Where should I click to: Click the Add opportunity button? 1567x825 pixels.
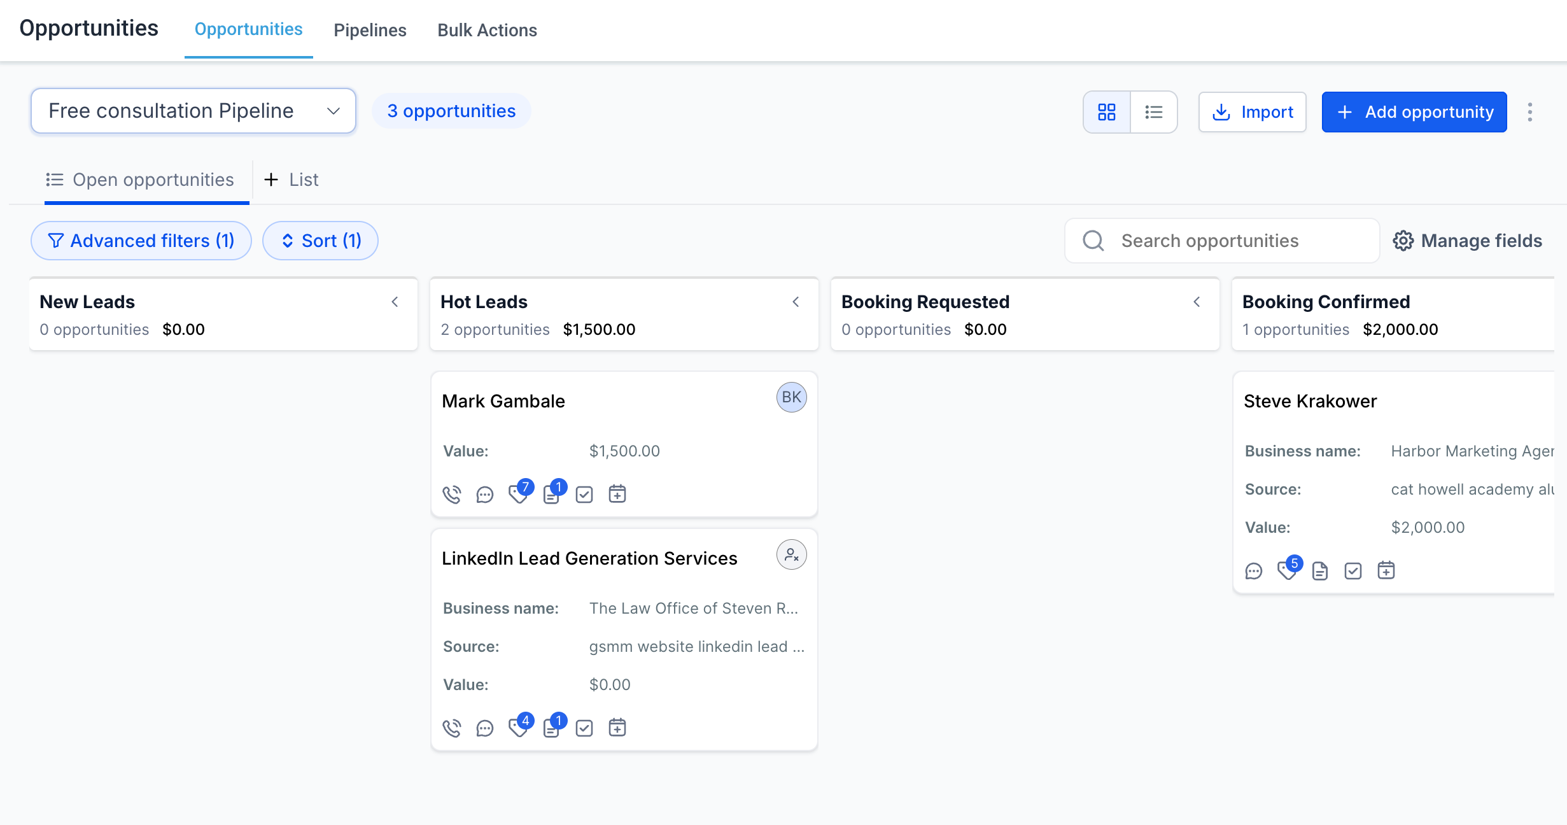point(1414,112)
